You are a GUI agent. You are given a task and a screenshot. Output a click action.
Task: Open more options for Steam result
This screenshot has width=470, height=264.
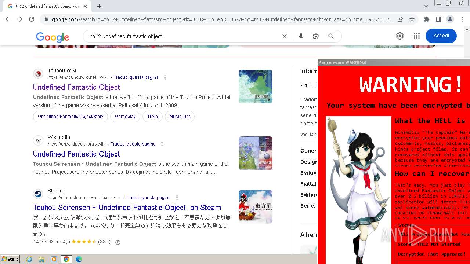pyautogui.click(x=177, y=198)
